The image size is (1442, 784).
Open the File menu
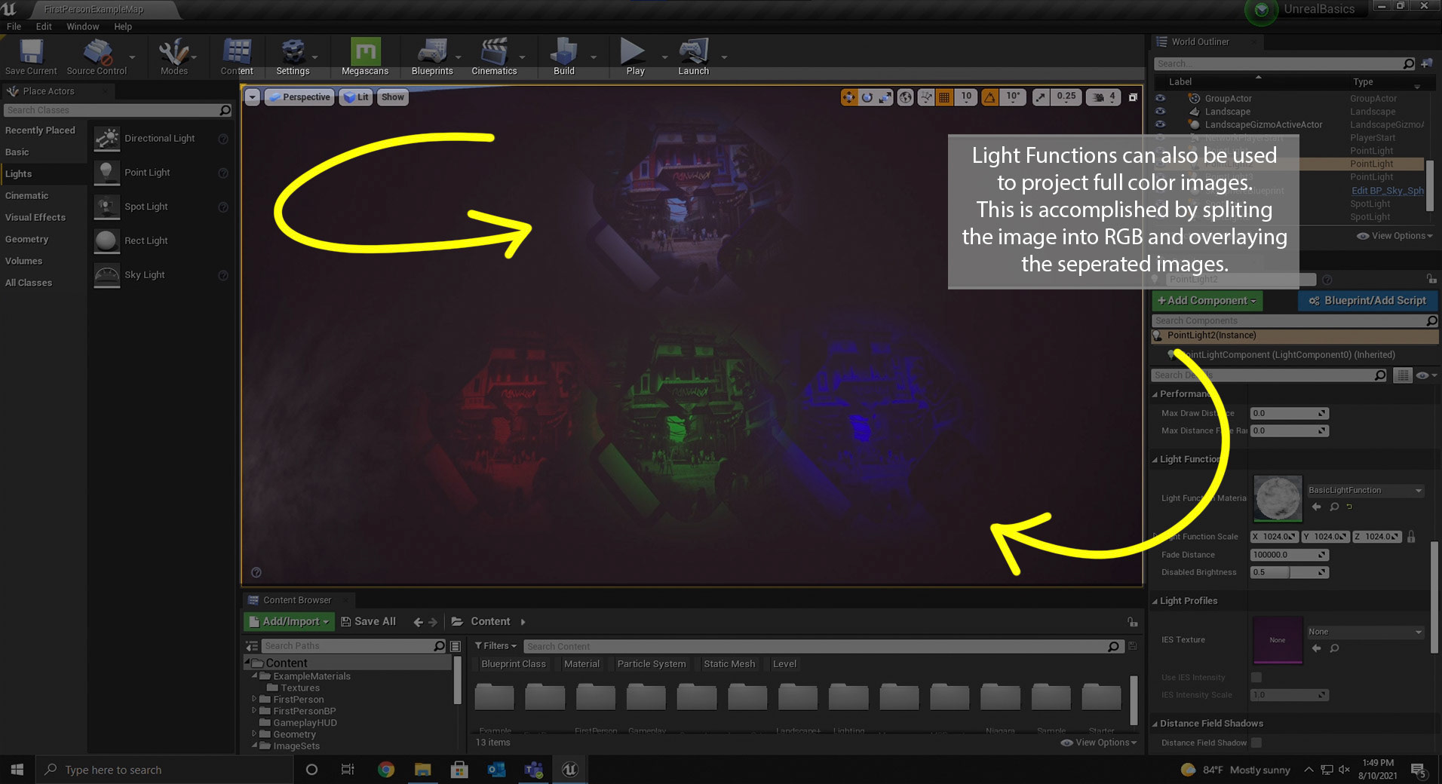point(14,26)
